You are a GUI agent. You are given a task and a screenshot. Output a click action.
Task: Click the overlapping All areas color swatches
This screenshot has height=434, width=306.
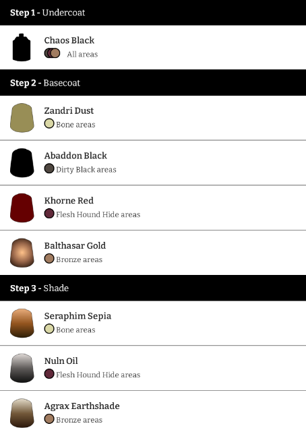pyautogui.click(x=52, y=53)
